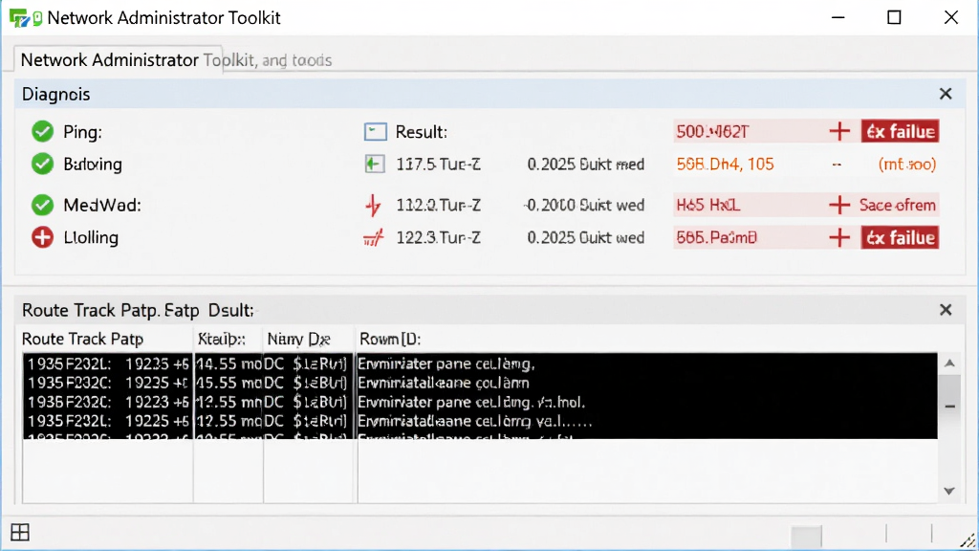Click the Ping: label
Screen dimensions: 979x551
(x=82, y=132)
